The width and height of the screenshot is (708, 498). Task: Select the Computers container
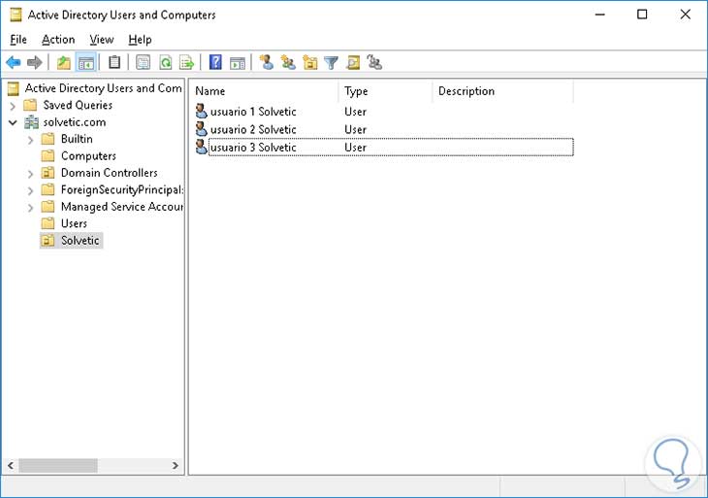(x=88, y=156)
